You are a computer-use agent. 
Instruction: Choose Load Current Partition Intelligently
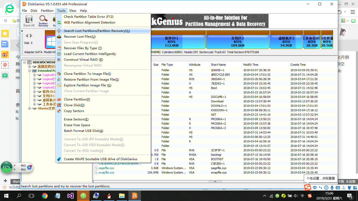click(x=103, y=54)
